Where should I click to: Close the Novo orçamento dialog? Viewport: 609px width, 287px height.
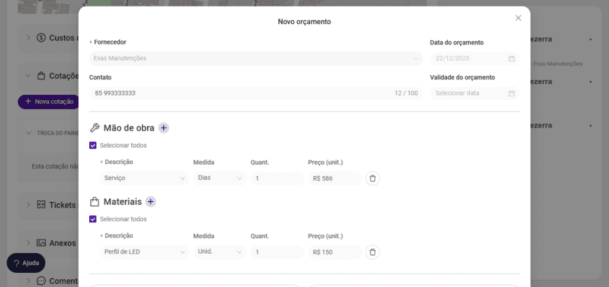tap(518, 18)
